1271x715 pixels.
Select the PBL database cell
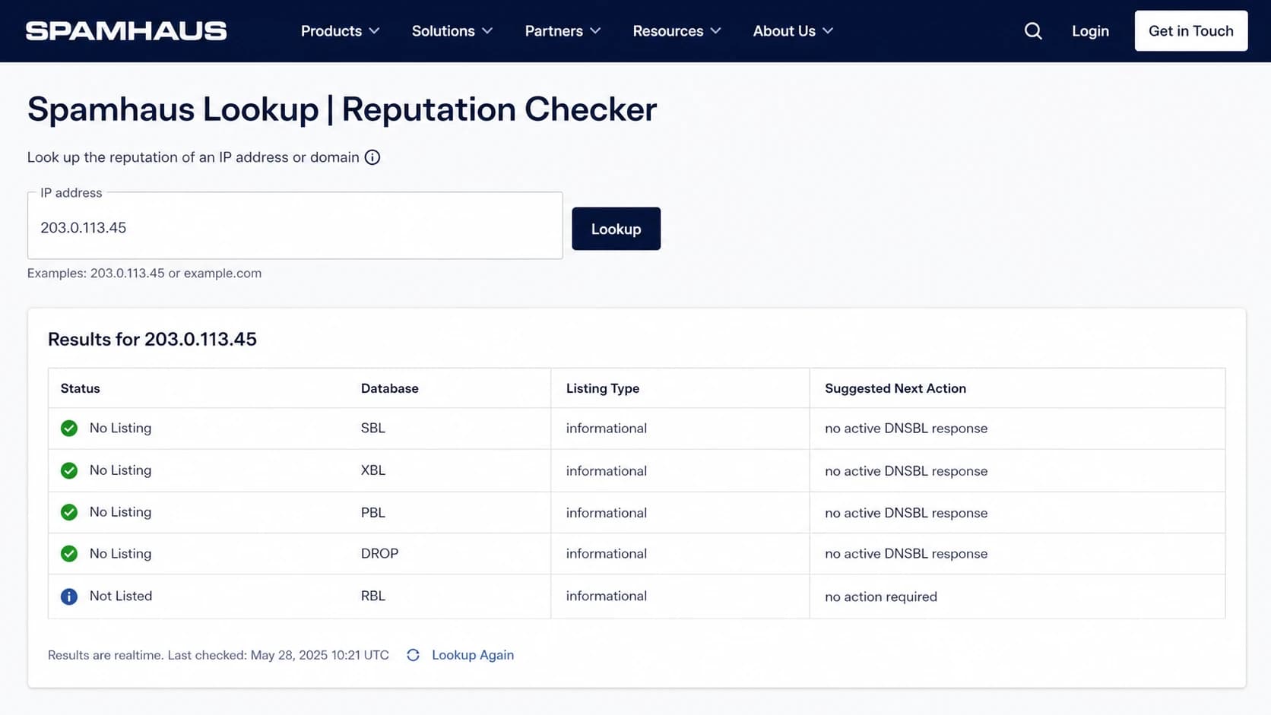point(373,512)
